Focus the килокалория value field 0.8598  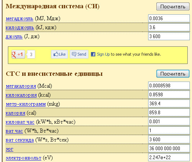tap(169, 94)
